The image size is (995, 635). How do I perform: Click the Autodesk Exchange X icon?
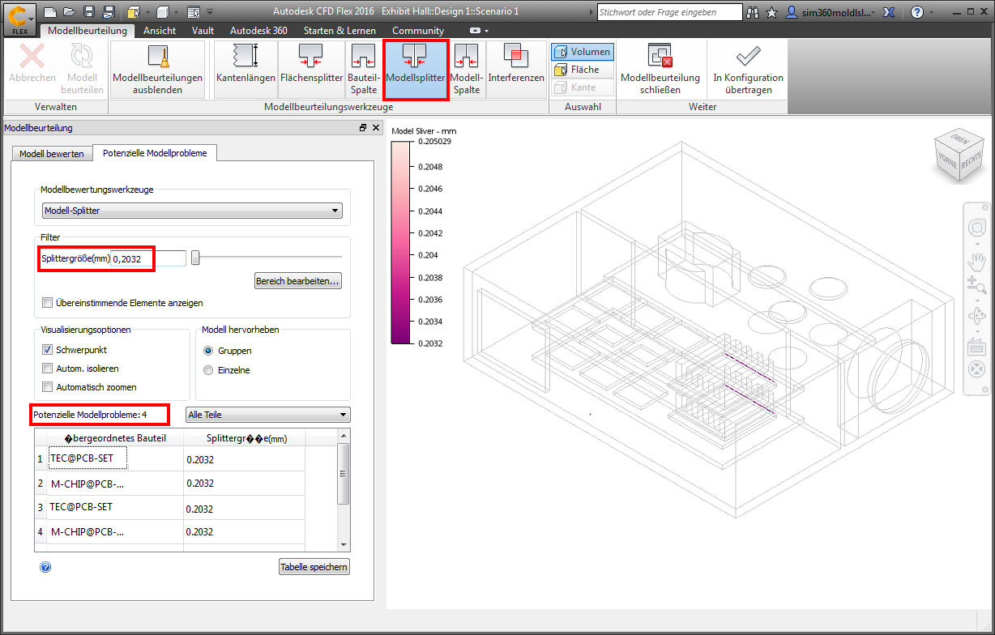pos(888,12)
